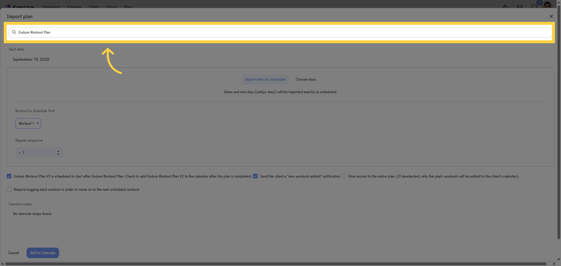Switch to the Choose days tab

click(x=306, y=79)
